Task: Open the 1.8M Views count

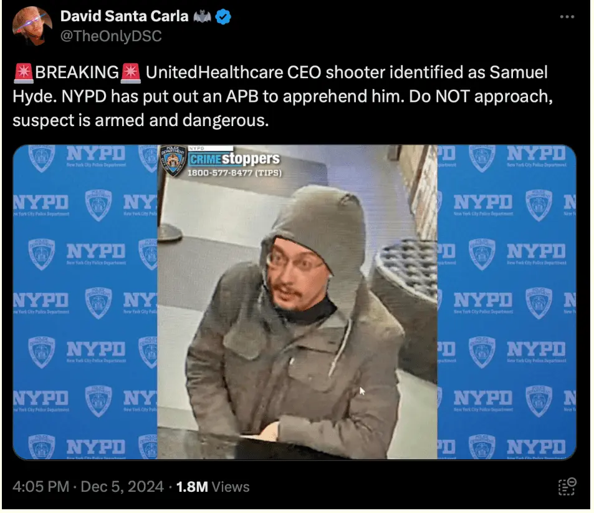Action: point(213,487)
